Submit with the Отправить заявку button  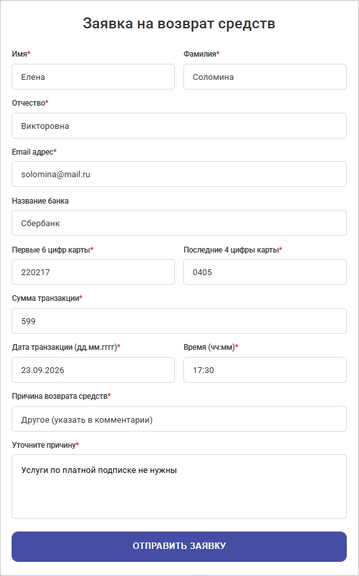coord(179,546)
